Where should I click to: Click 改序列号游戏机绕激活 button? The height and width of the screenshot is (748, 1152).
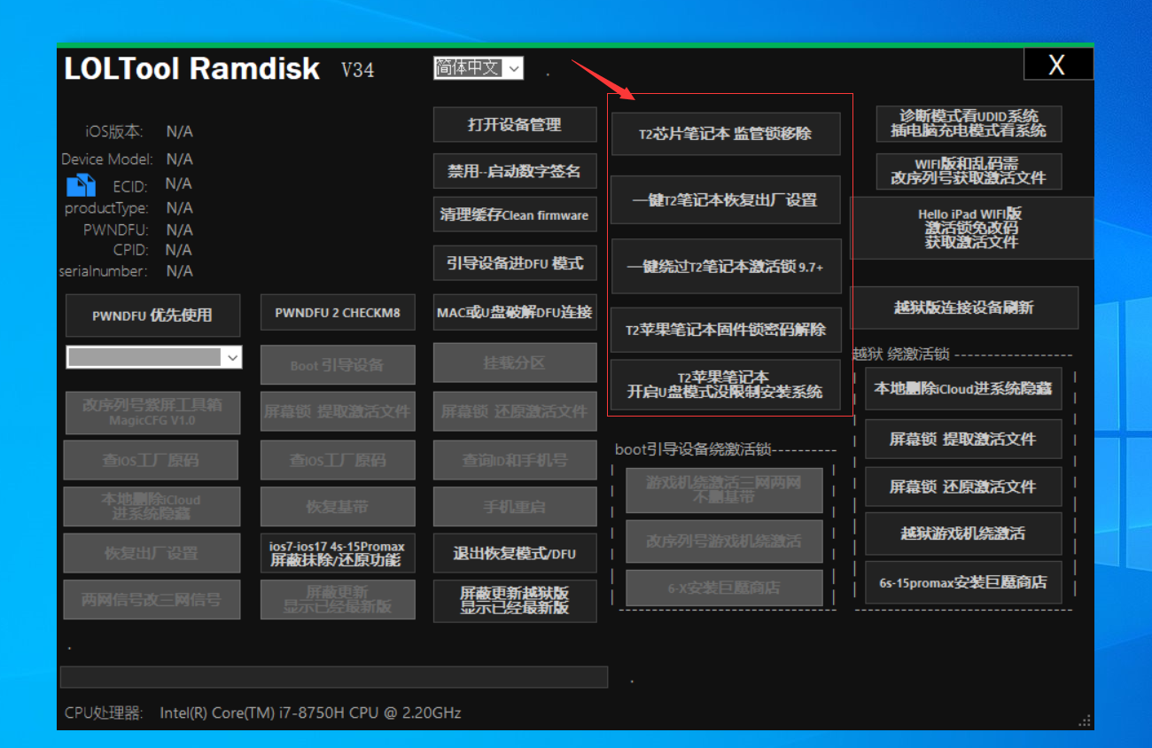(724, 540)
